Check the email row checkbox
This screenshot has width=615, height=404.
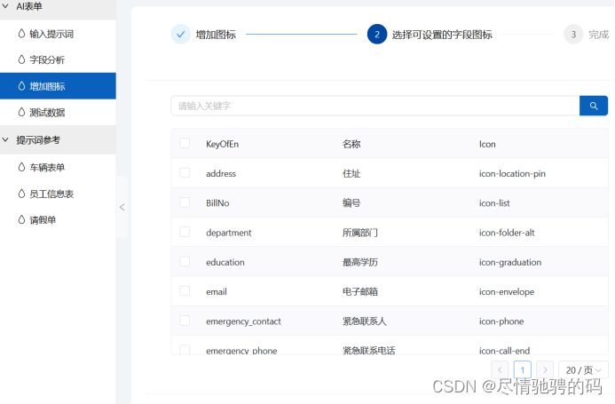(185, 291)
